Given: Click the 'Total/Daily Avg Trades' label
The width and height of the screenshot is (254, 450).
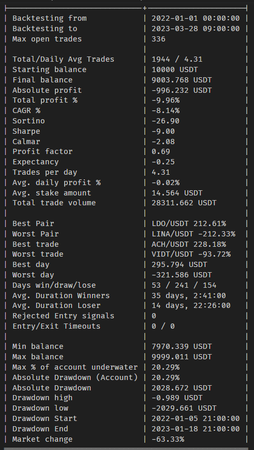Looking at the screenshot, I should coord(63,60).
